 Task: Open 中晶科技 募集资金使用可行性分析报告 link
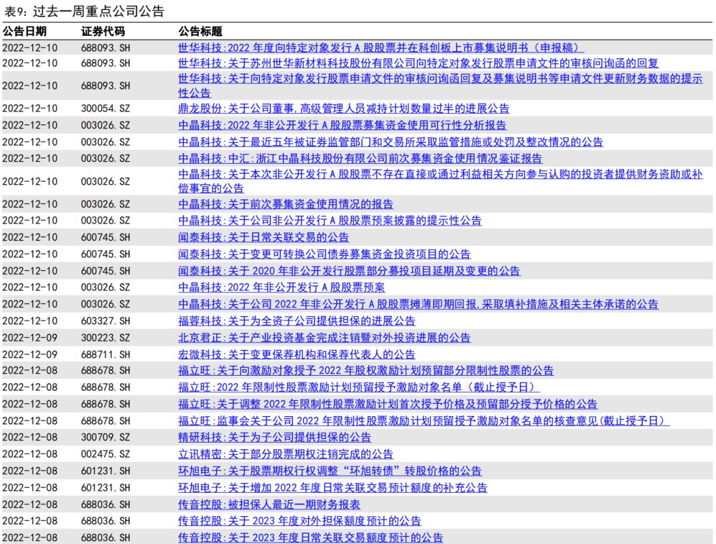coord(342,125)
